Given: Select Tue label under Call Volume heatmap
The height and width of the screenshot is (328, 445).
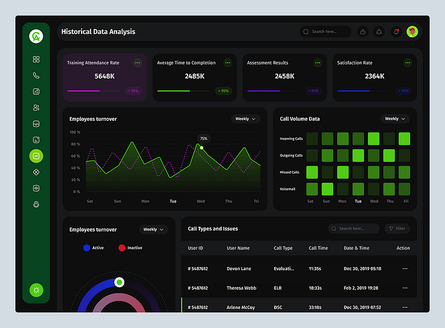Looking at the screenshot, I should tap(358, 201).
